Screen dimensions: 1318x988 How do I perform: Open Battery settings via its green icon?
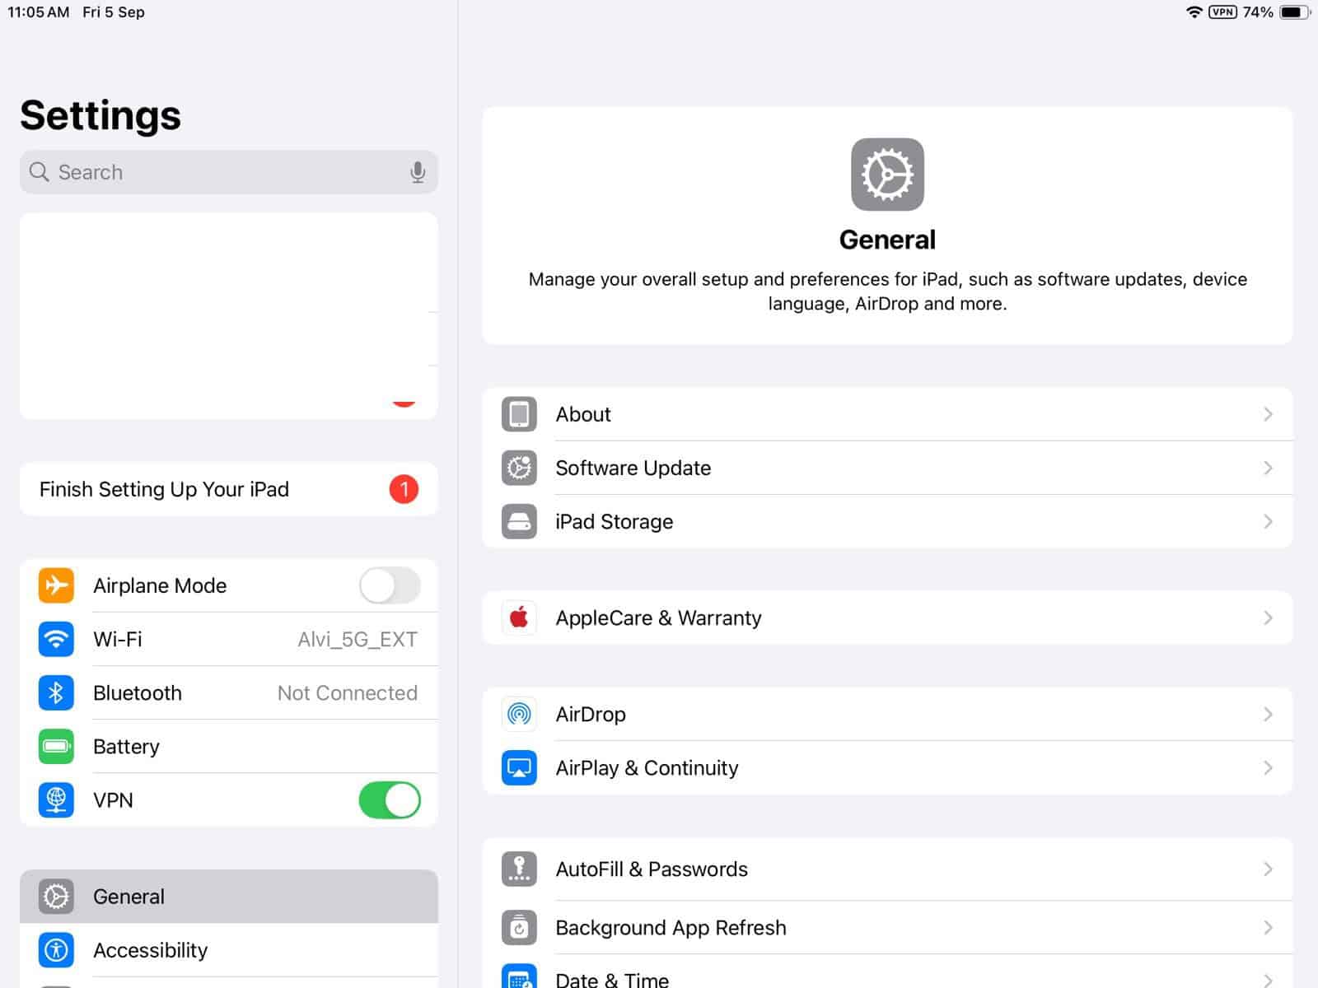click(x=55, y=746)
